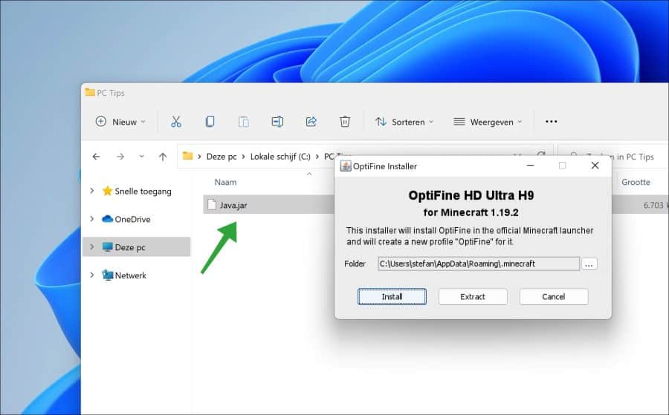Select Deze pc in the navigation pane
This screenshot has height=415, width=669.
pyautogui.click(x=130, y=247)
